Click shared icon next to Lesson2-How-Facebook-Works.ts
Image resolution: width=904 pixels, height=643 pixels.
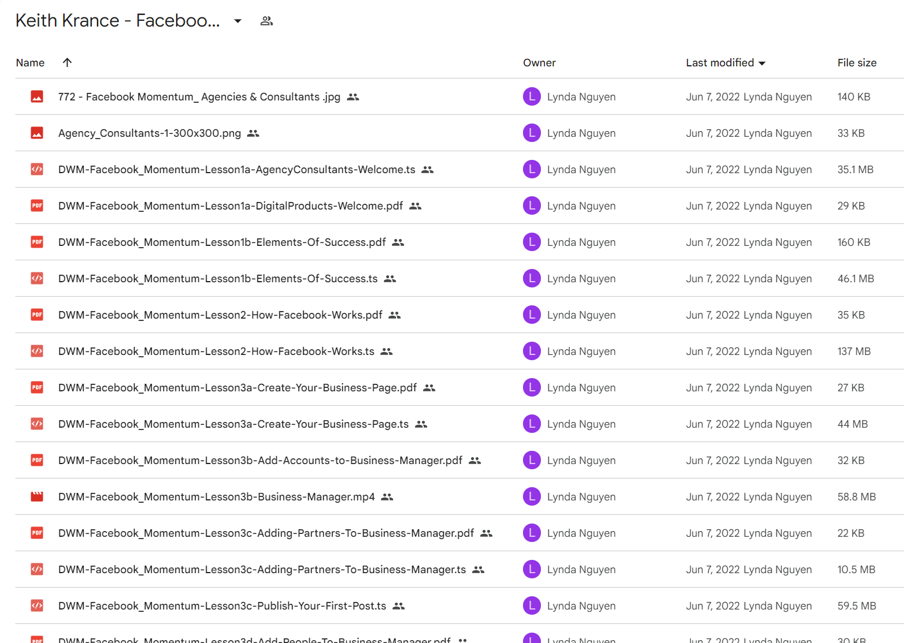point(387,352)
